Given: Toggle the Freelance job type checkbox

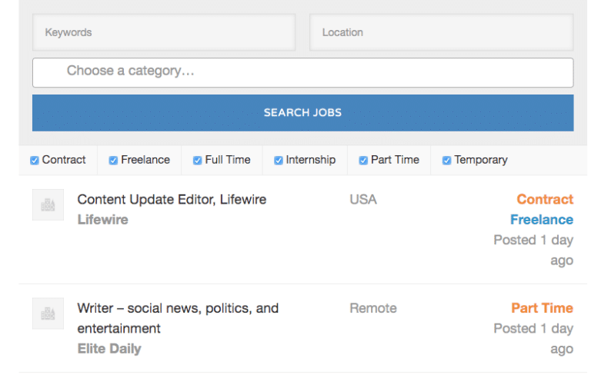Looking at the screenshot, I should (113, 161).
